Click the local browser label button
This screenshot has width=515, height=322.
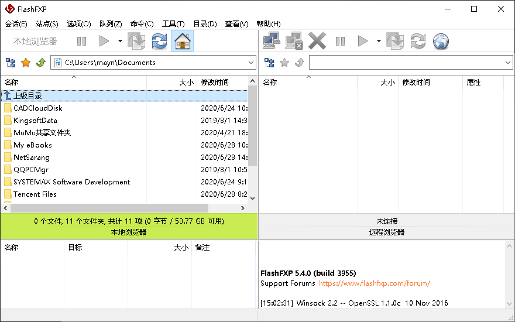(35, 41)
